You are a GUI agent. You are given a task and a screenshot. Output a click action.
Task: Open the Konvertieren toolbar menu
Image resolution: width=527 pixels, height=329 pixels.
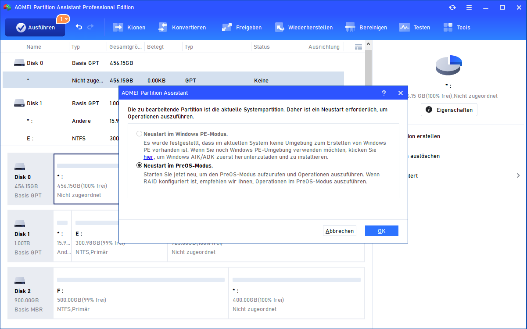point(182,27)
